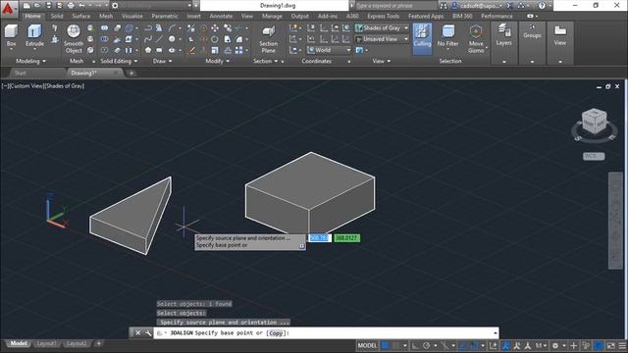Switch to the Solid ribbon tab
Viewport: 628px width, 353px height.
point(57,16)
